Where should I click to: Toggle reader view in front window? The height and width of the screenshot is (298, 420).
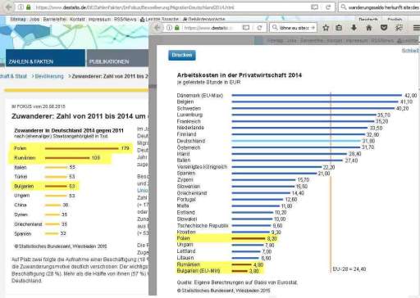[246, 28]
